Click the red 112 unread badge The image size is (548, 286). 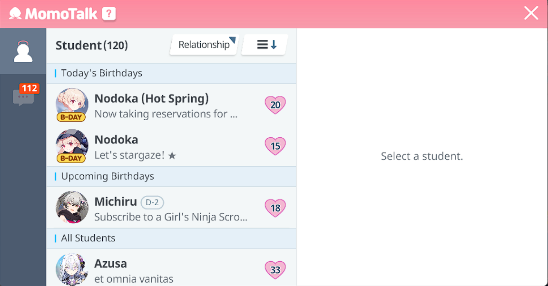[29, 88]
